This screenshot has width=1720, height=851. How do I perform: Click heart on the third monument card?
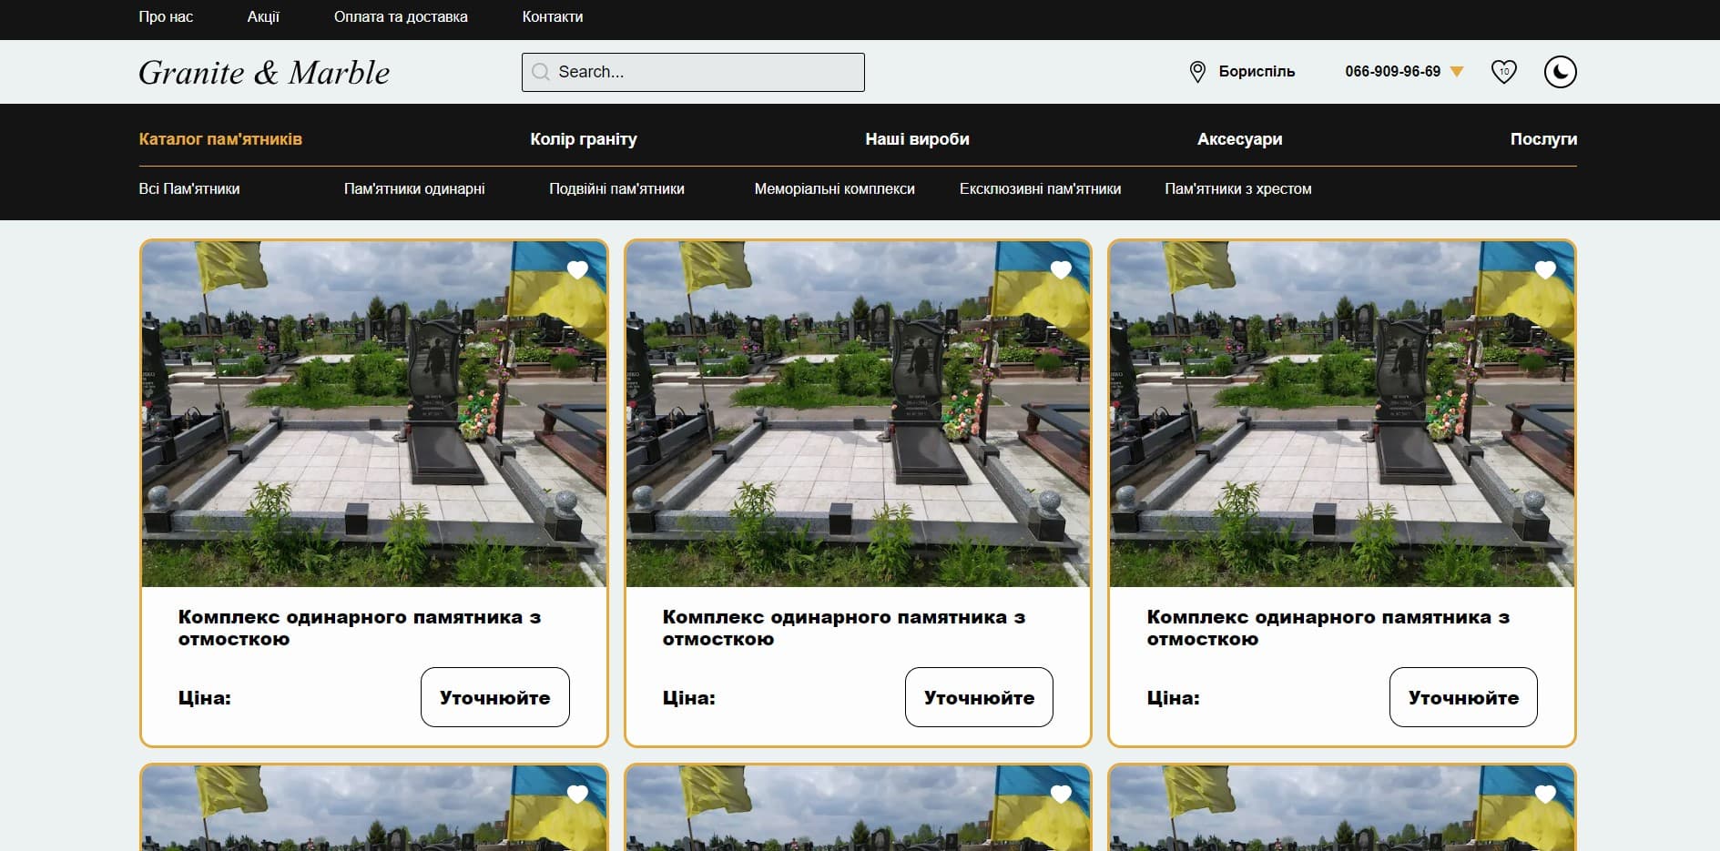pyautogui.click(x=1545, y=269)
